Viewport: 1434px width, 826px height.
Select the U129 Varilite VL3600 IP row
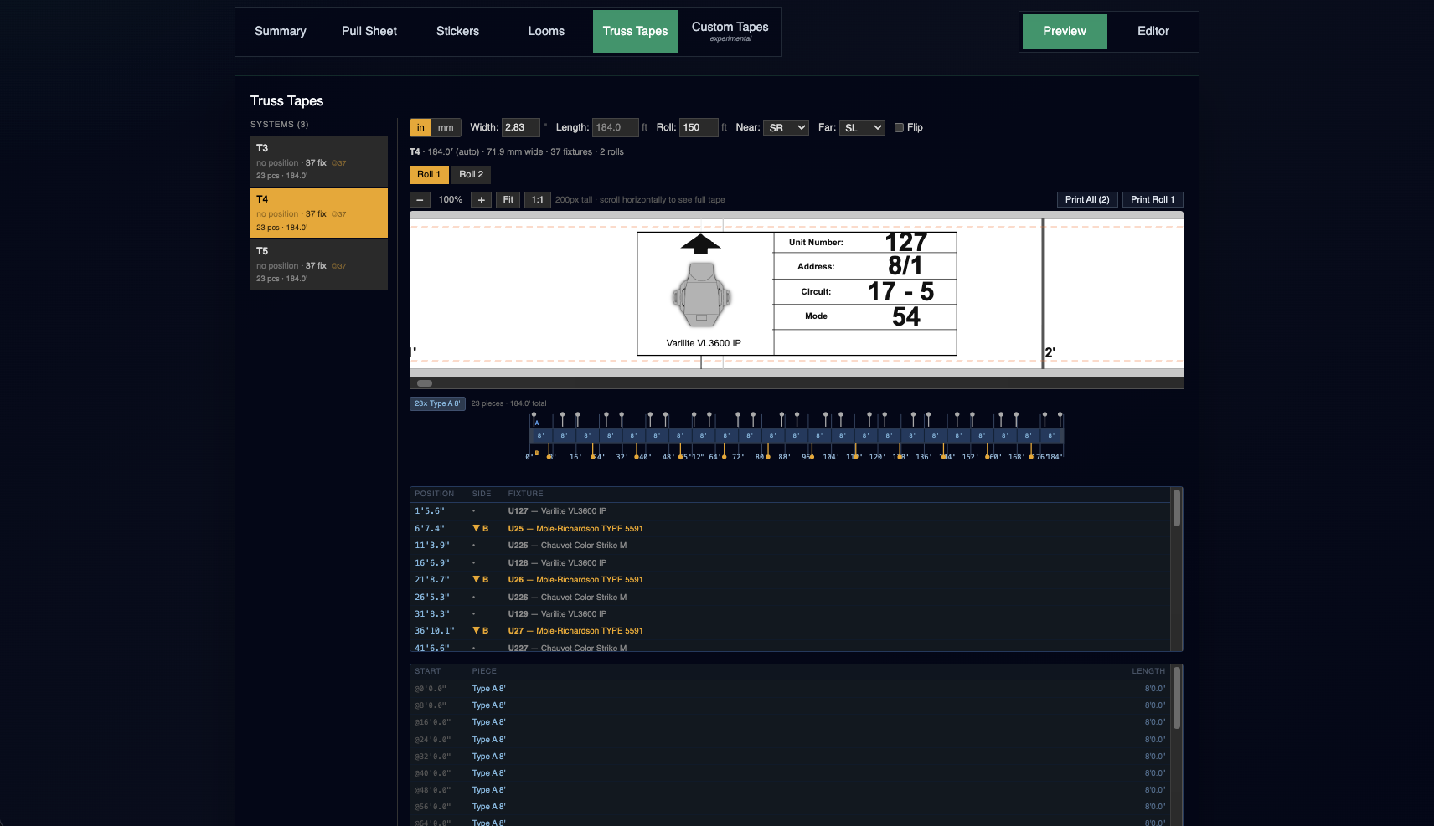tap(790, 613)
